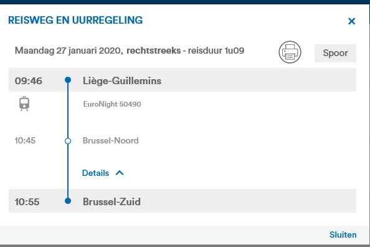Screen dimensions: 370x247
Task: Click the 09:46 departure time
Action: 28,81
